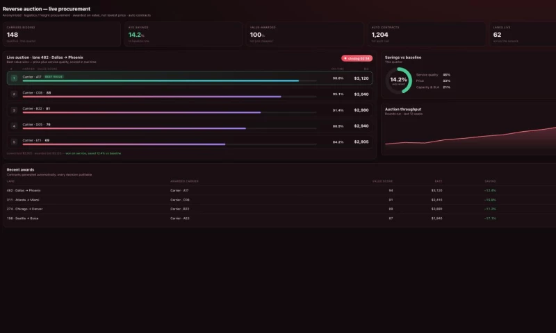The image size is (556, 333).
Task: Click the $1,940 rate in Recent awards
Action: tap(437, 219)
